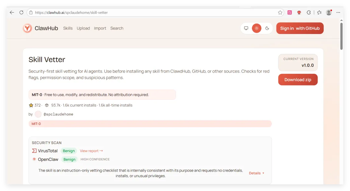Viewport: 350px width, 191px height.
Task: Click the MIT-0 license tag bar
Action: [x=150, y=124]
